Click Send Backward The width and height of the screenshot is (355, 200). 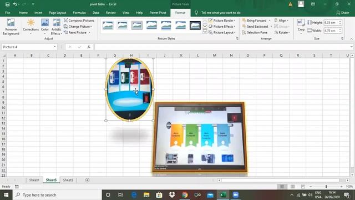click(255, 27)
